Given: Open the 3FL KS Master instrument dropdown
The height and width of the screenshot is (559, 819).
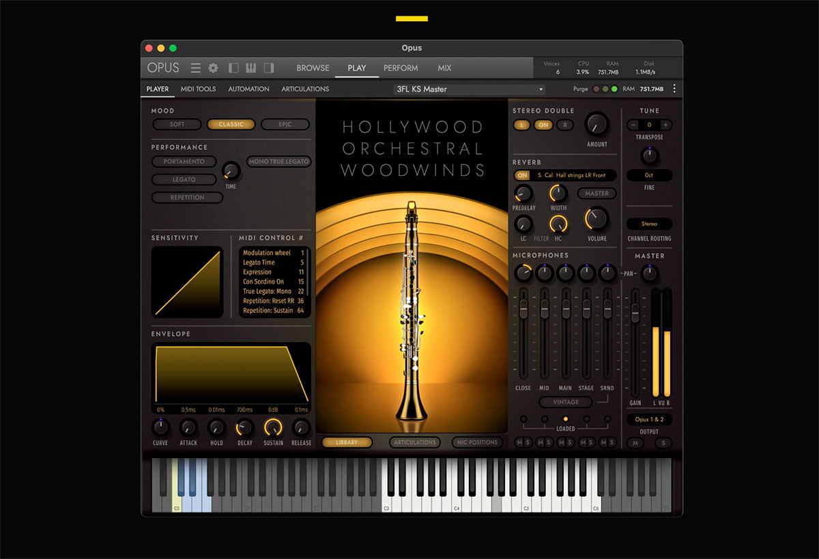Looking at the screenshot, I should point(470,89).
